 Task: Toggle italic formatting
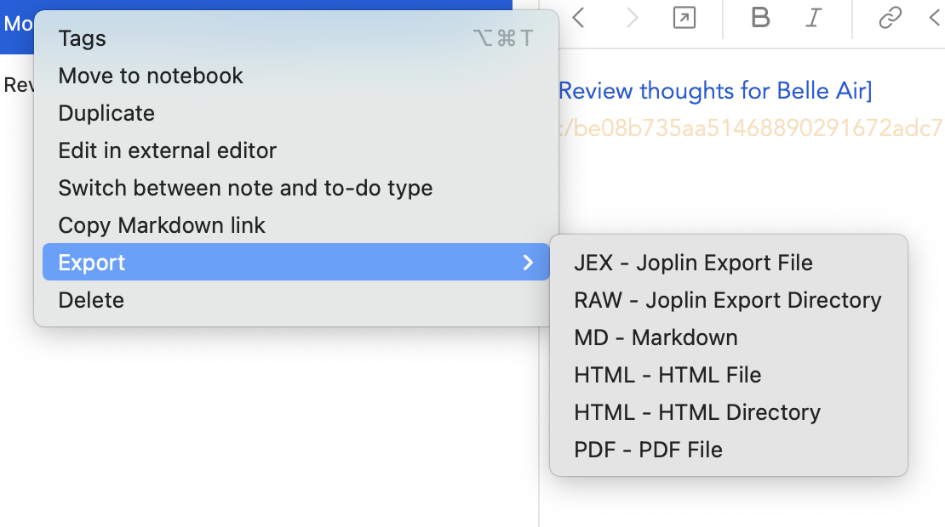(x=815, y=18)
